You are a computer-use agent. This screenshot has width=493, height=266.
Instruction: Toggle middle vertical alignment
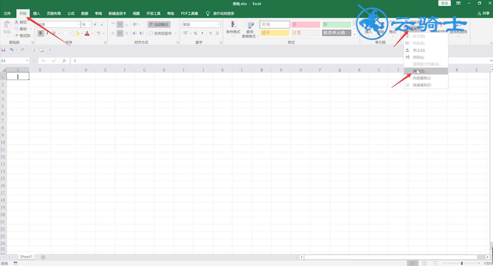point(120,25)
